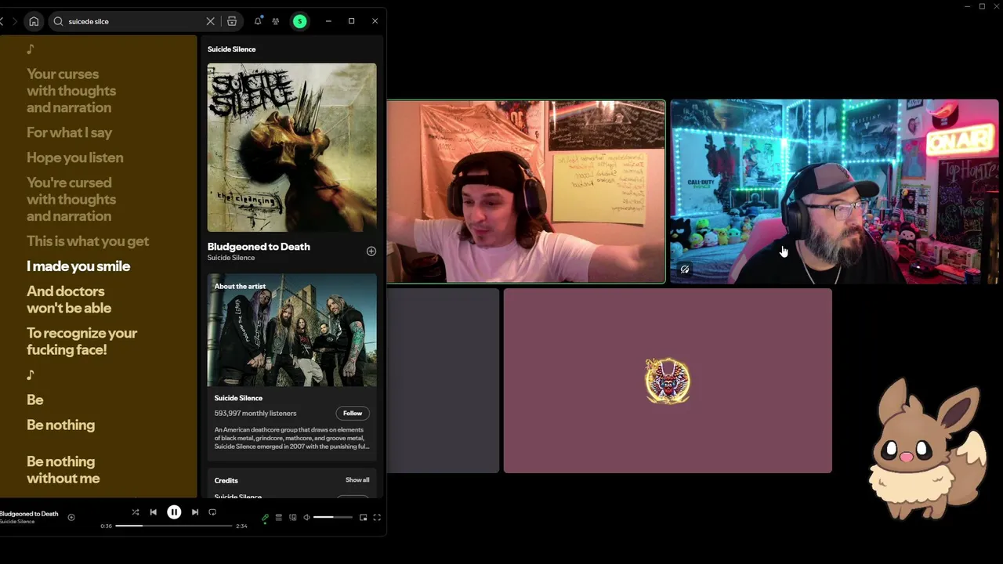Minimize the background call window
Viewport: 1003px width, 564px height.
(x=968, y=6)
